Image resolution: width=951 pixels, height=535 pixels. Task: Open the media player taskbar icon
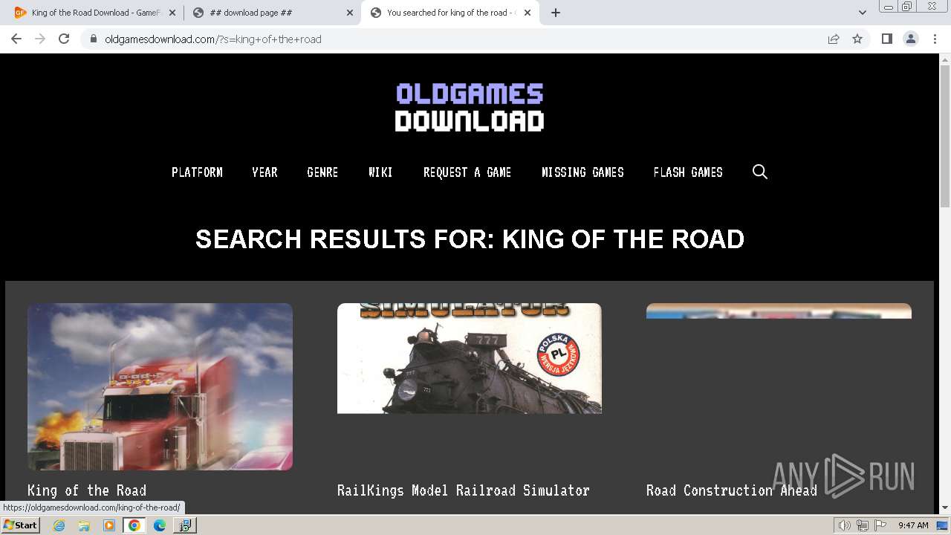click(x=109, y=525)
